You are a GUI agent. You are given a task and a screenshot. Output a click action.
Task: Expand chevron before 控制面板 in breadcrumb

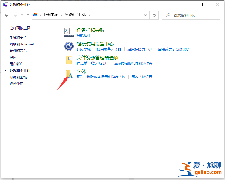[x=40, y=15]
